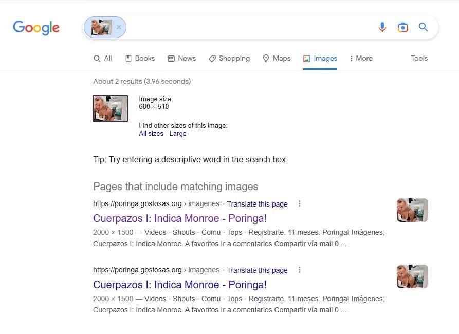Open the Shopping tab

pos(229,59)
